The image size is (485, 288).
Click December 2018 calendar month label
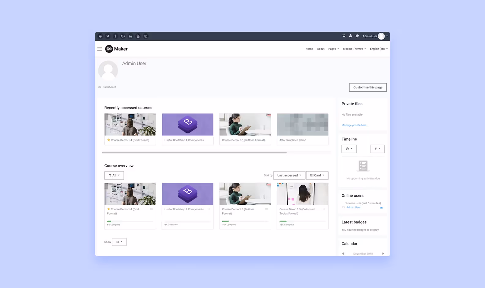click(x=363, y=254)
